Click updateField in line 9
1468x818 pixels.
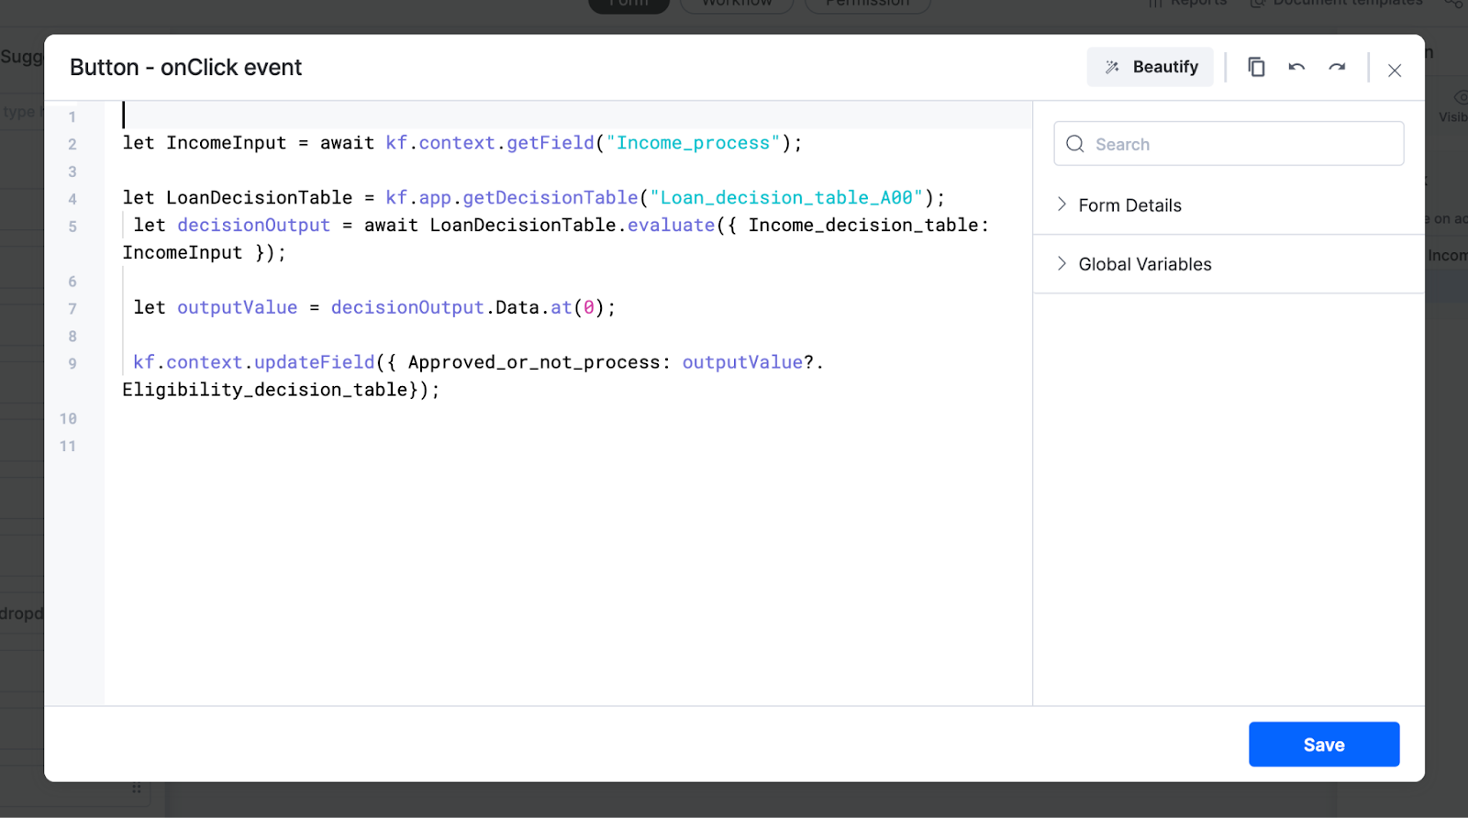point(314,363)
